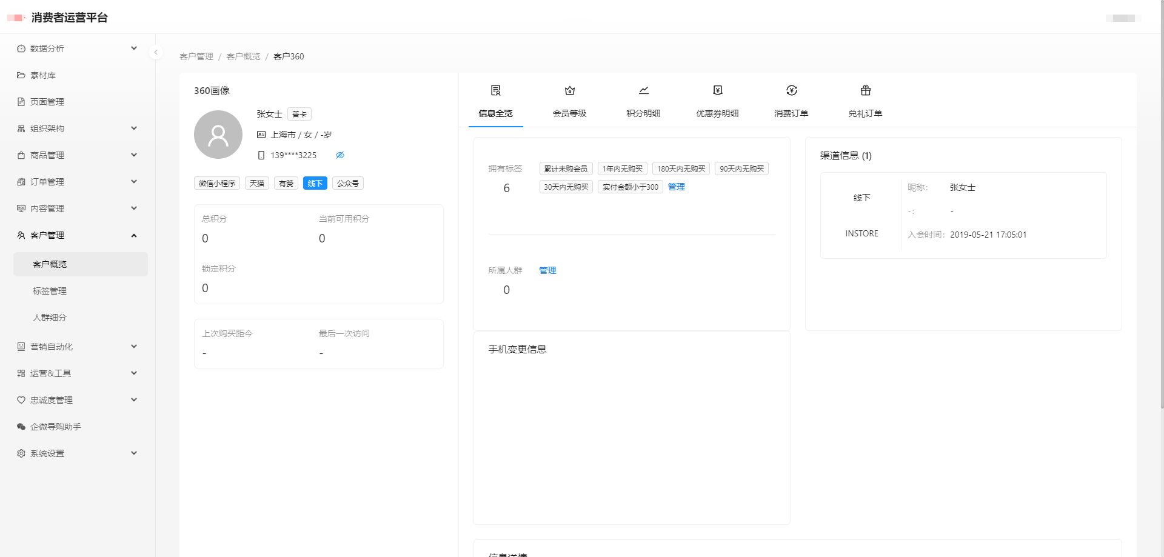Switch to the 消费订单 tab
Screen dimensions: 1164x557
tap(792, 102)
